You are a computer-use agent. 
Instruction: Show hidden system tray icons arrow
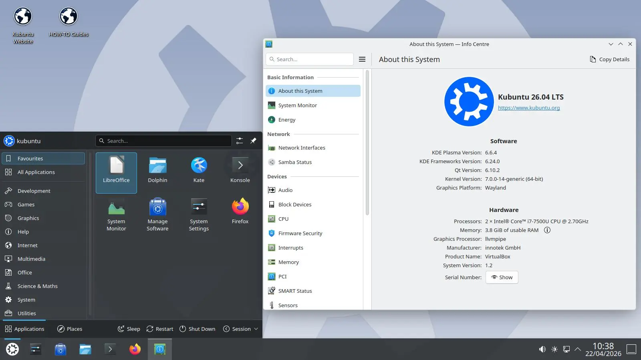point(578,349)
